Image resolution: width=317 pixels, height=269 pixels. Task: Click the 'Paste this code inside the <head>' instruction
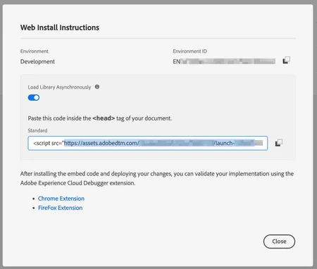pyautogui.click(x=100, y=118)
